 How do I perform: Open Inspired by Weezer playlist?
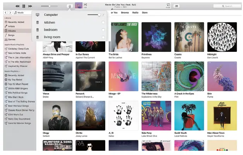[17, 66]
